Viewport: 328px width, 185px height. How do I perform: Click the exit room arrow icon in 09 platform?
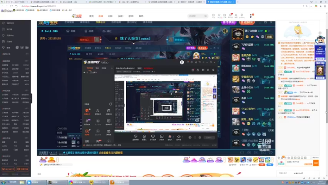[x=225, y=31]
